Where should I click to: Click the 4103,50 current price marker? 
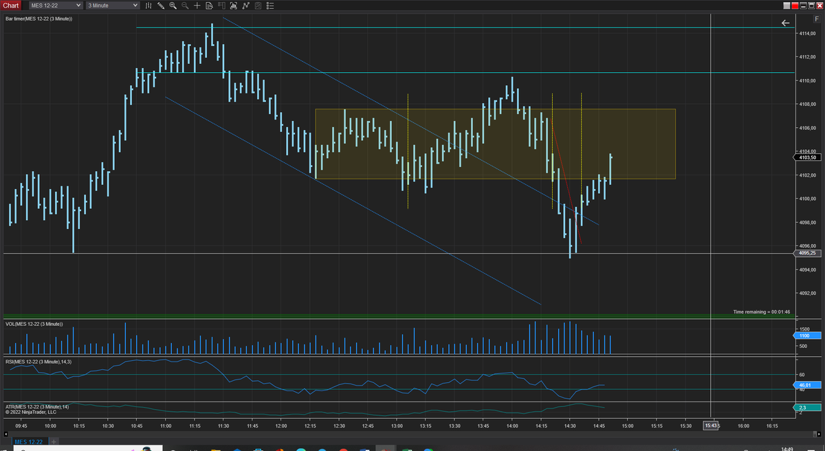pos(808,157)
